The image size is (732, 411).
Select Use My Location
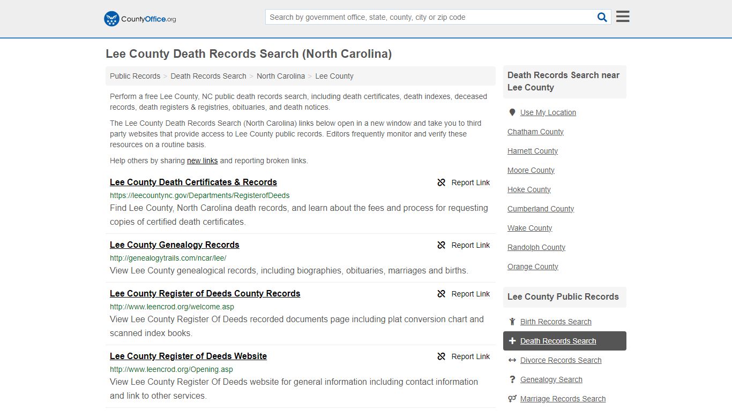coord(548,112)
